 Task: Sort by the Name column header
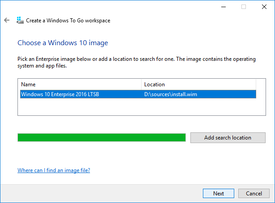point(81,85)
